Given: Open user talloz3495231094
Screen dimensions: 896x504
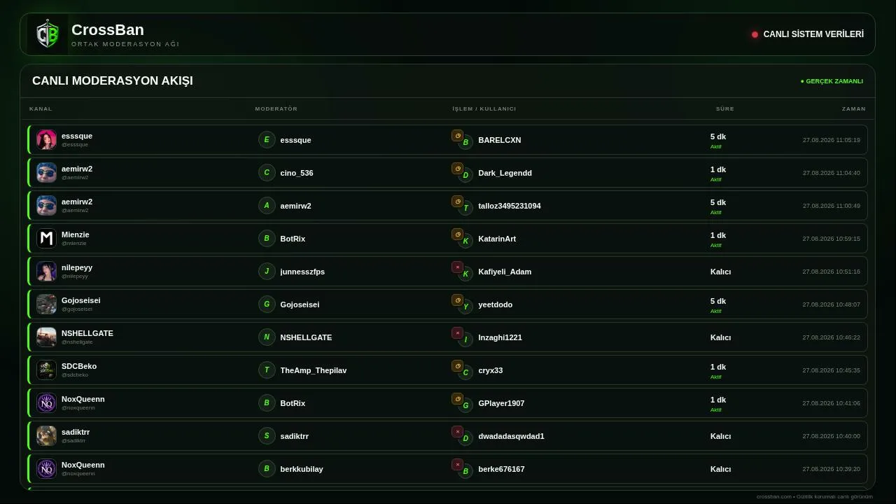Looking at the screenshot, I should 510,206.
